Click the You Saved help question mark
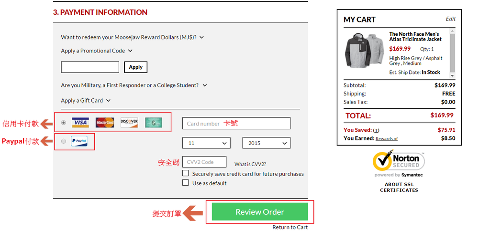Image resolution: width=490 pixels, height=231 pixels. [x=376, y=130]
